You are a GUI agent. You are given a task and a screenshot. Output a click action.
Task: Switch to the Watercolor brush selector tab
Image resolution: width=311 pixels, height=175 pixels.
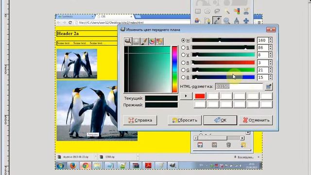pyautogui.click(x=144, y=41)
